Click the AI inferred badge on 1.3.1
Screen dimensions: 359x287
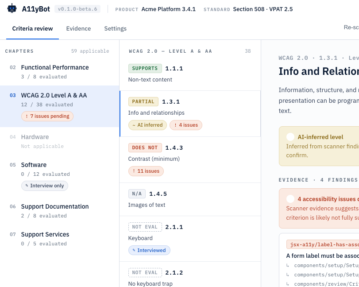[x=147, y=125]
